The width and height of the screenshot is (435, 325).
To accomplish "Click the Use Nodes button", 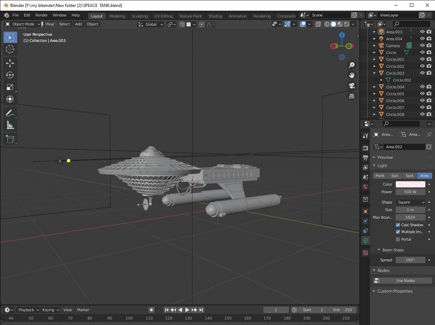I will click(403, 281).
